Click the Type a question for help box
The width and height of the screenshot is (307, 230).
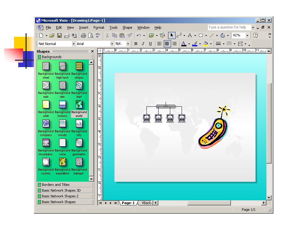point(229,27)
